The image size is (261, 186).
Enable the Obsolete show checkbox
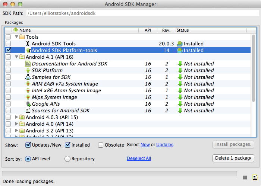coord(101,145)
